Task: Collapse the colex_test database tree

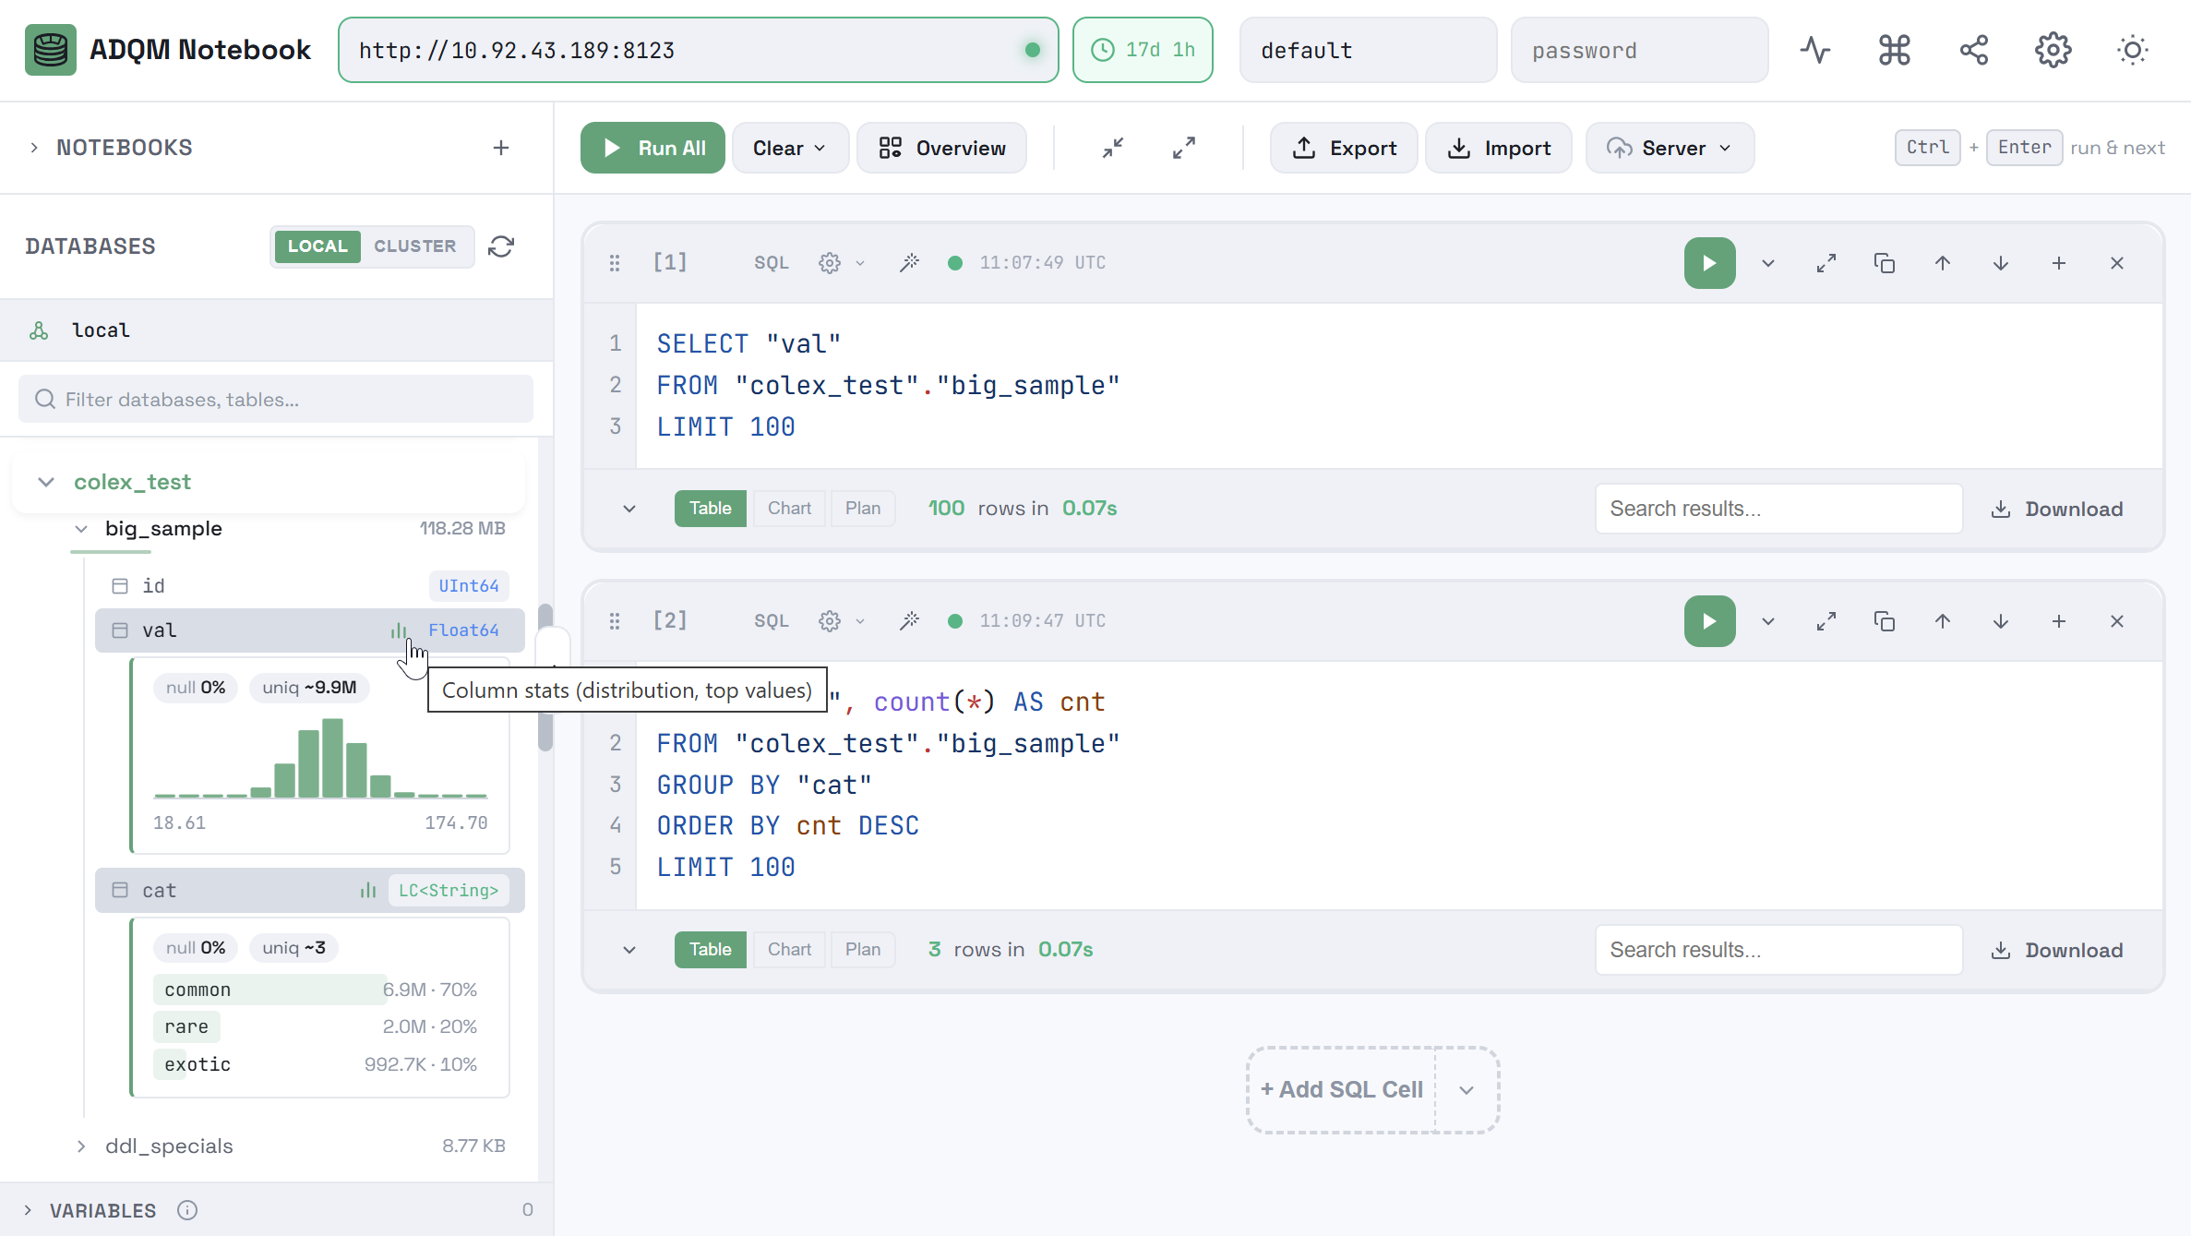Action: (46, 482)
